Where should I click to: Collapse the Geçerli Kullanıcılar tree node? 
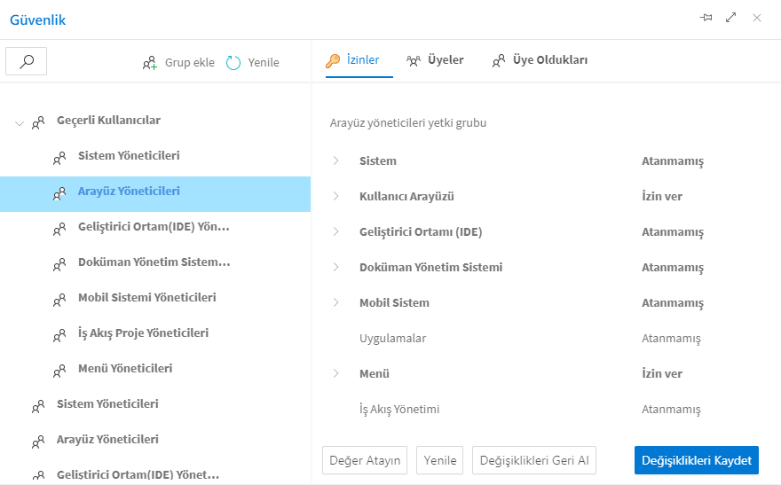click(20, 122)
